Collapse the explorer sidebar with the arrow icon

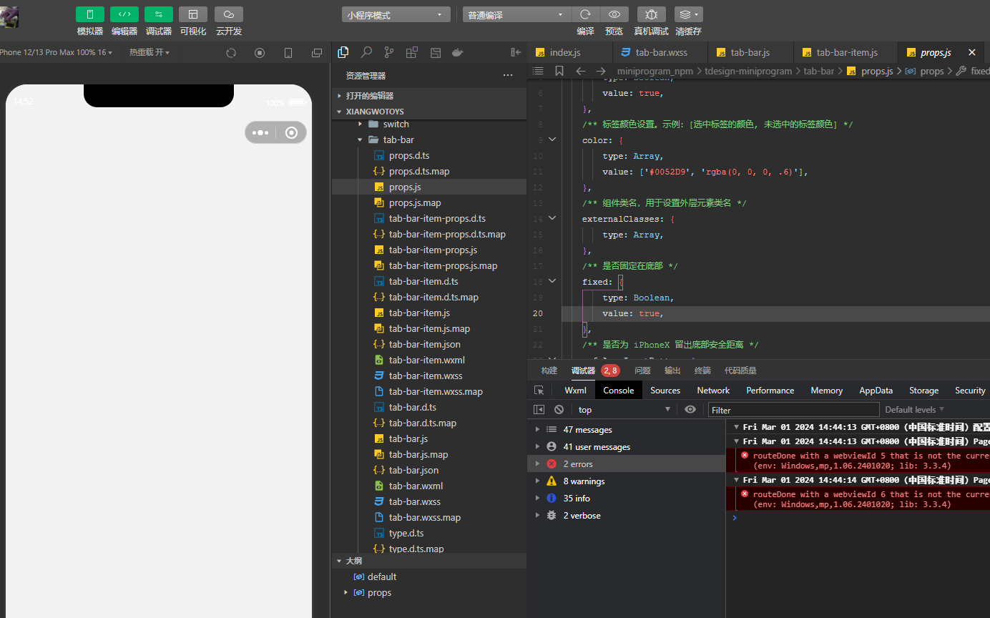516,52
